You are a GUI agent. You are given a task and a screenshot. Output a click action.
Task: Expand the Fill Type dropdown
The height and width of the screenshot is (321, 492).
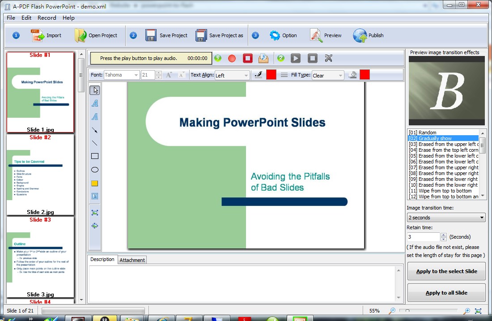tap(328, 75)
